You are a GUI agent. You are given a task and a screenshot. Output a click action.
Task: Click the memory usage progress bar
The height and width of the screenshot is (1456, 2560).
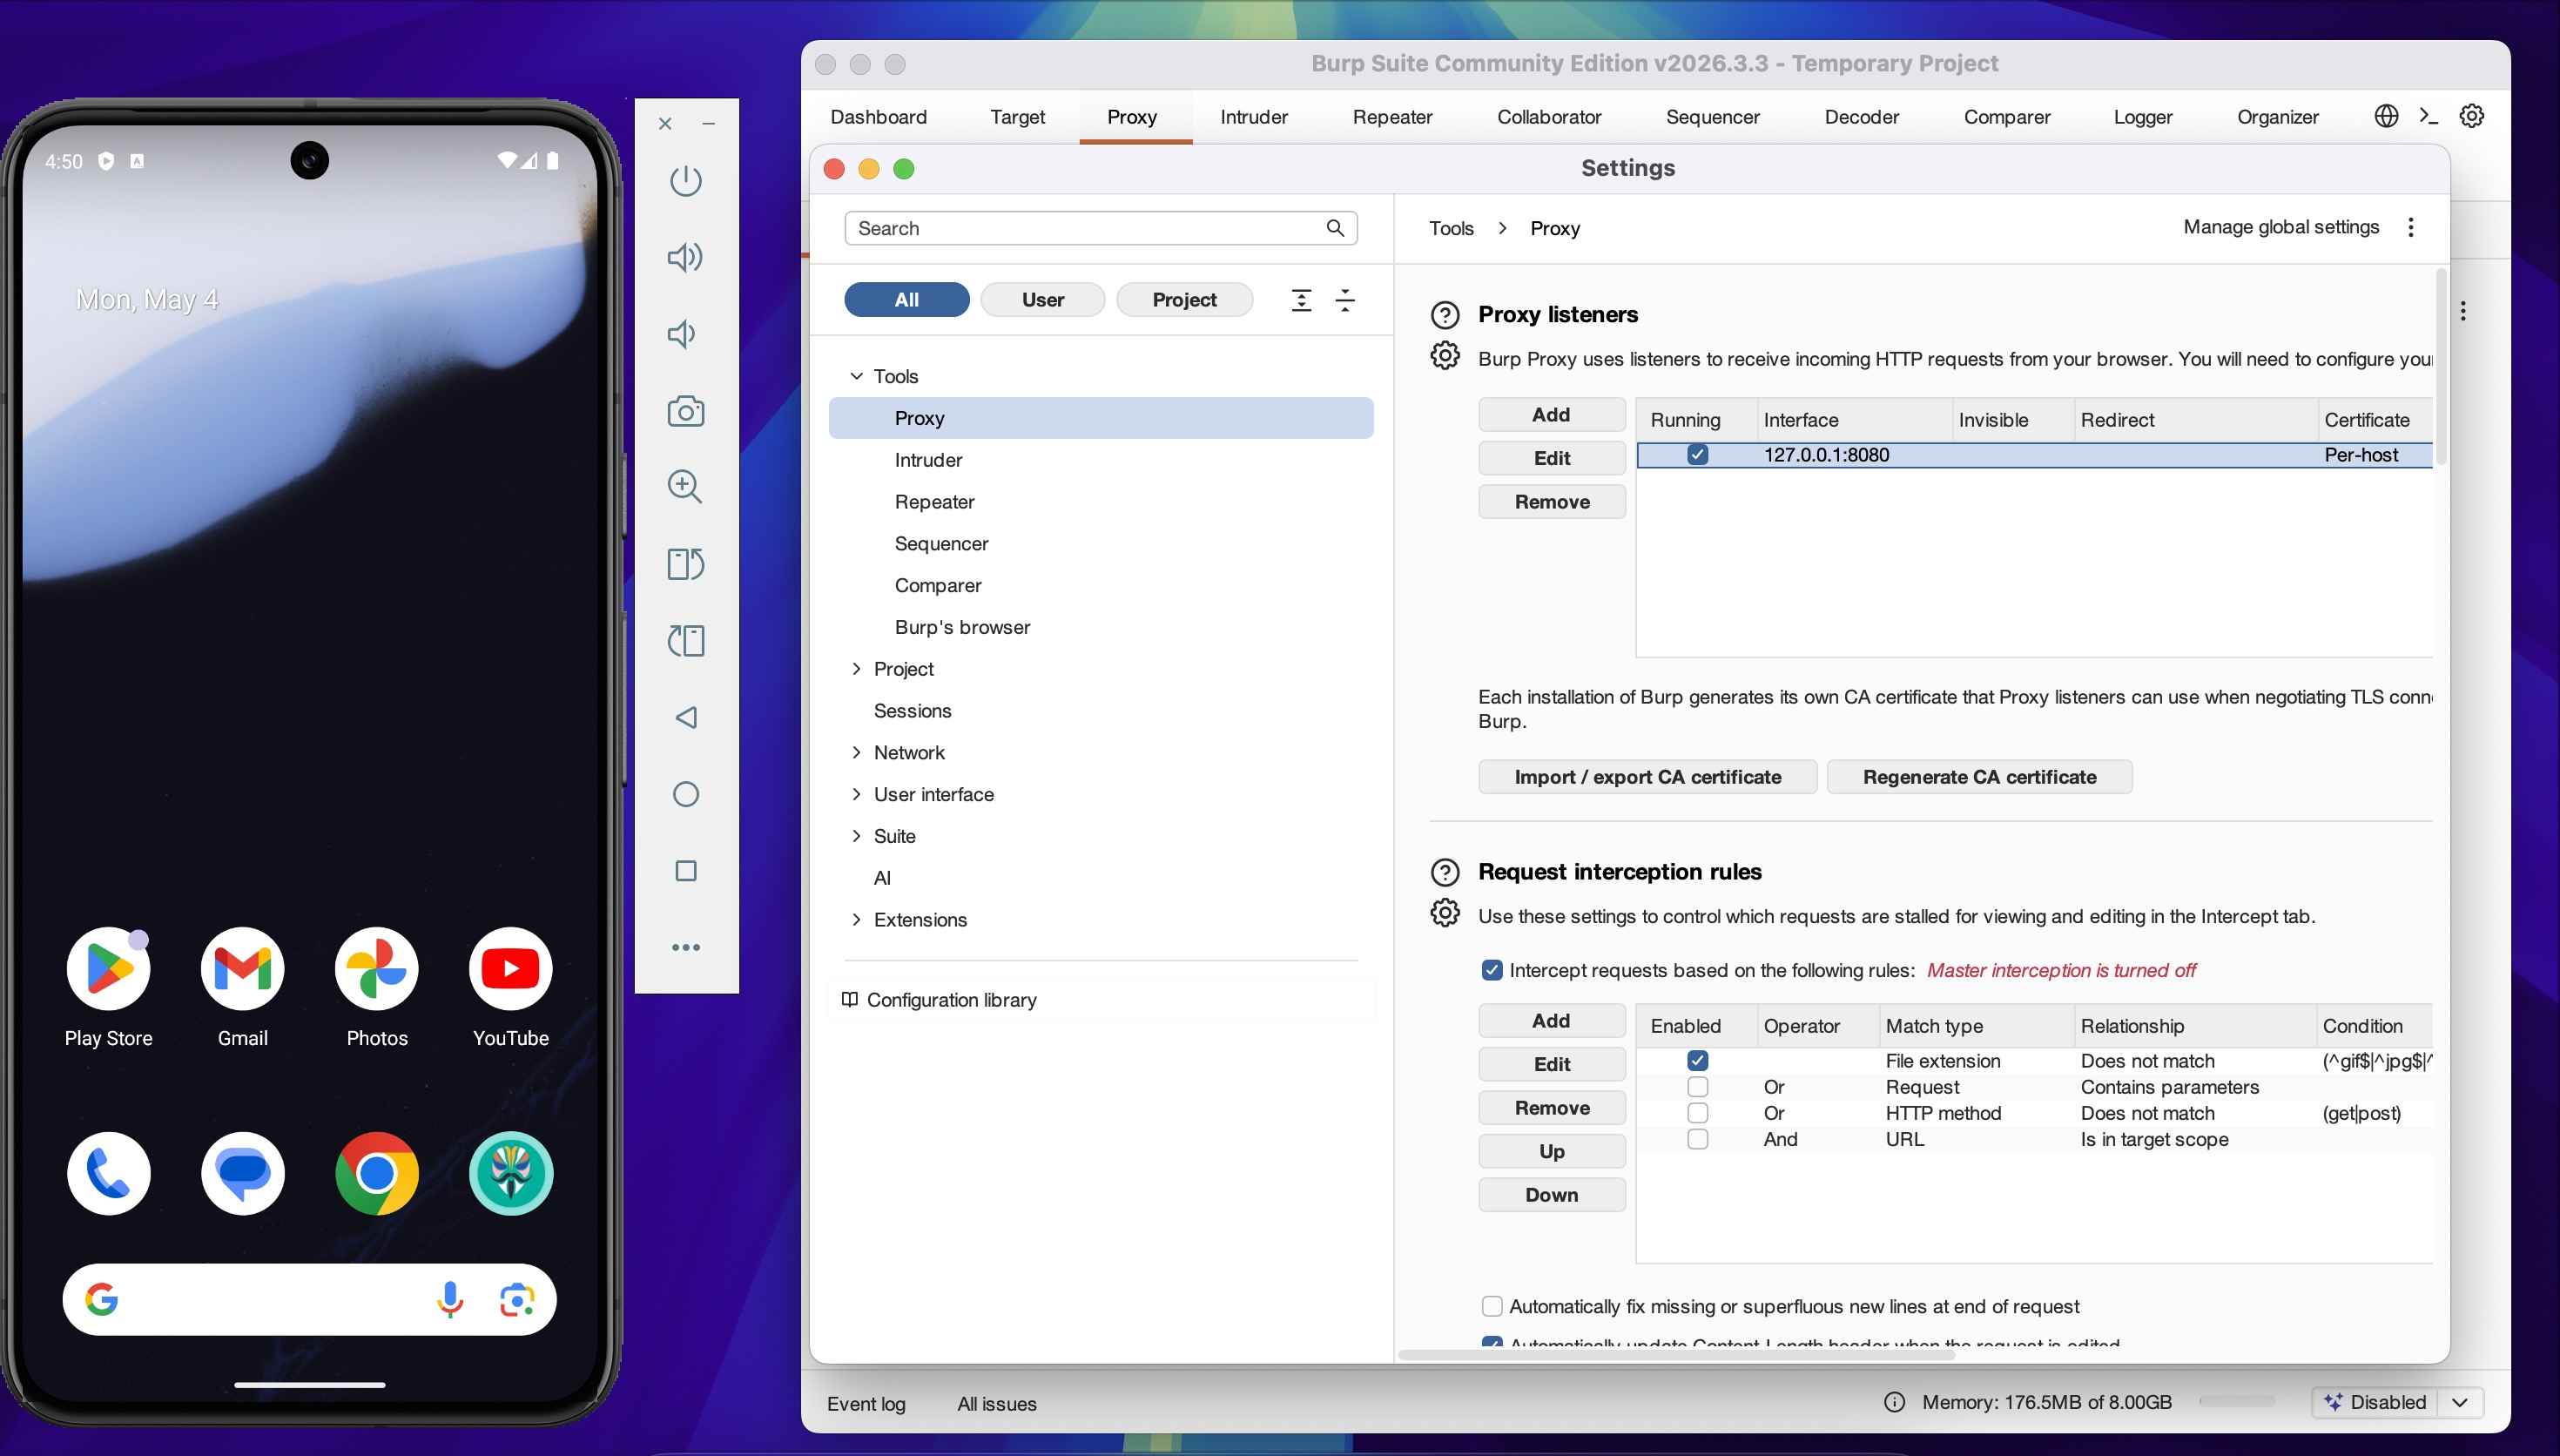tap(2237, 1403)
